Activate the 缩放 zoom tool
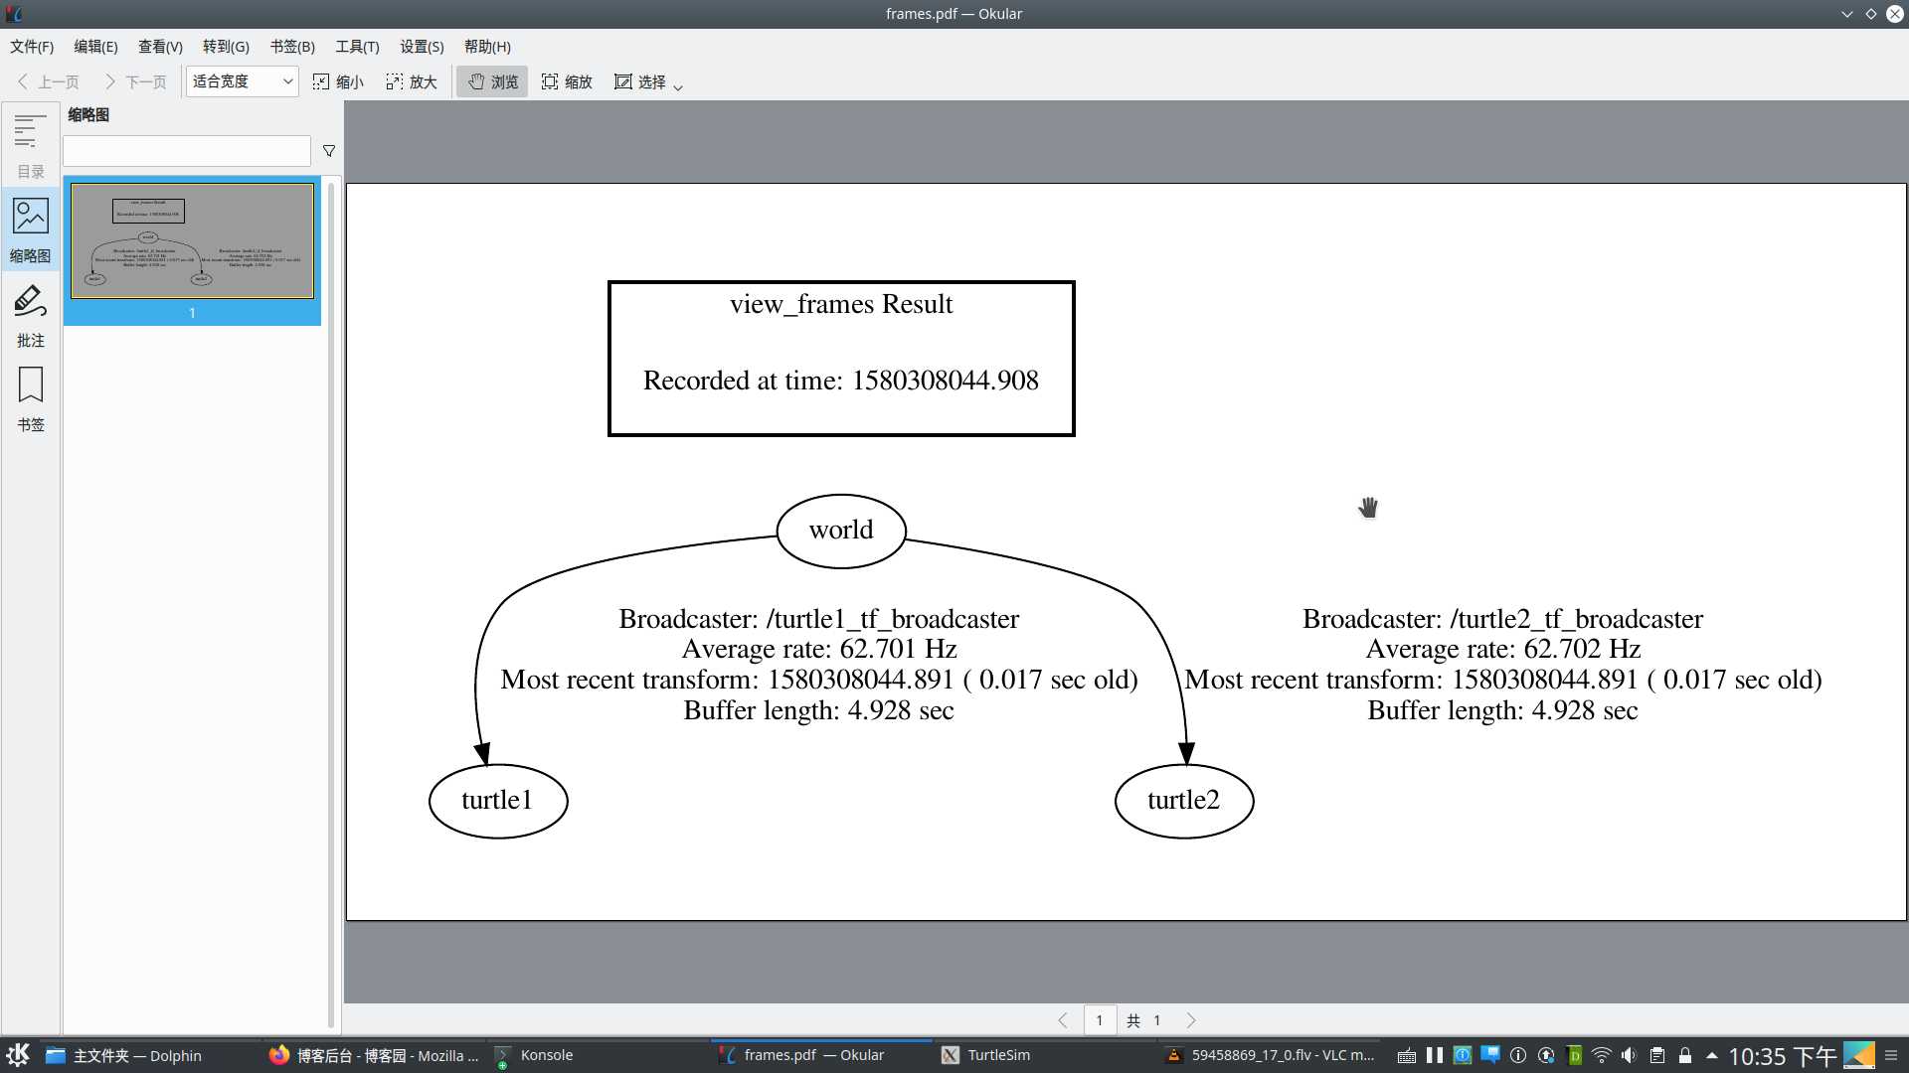The image size is (1909, 1073). click(x=567, y=81)
